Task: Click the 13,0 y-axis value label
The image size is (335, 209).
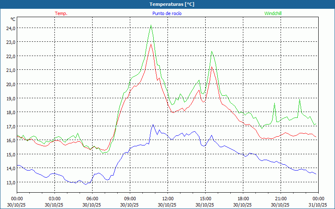Action: tap(11, 182)
